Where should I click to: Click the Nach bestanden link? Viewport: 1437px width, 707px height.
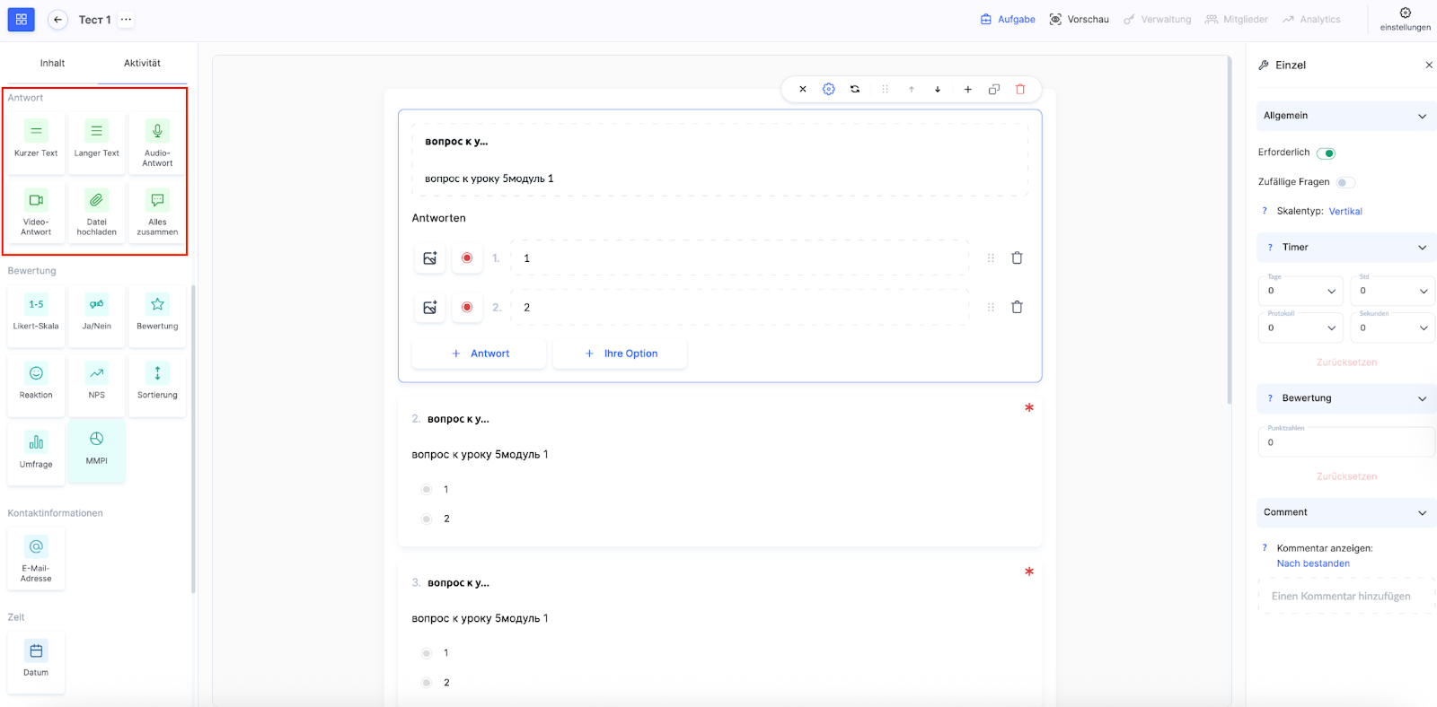coord(1313,563)
